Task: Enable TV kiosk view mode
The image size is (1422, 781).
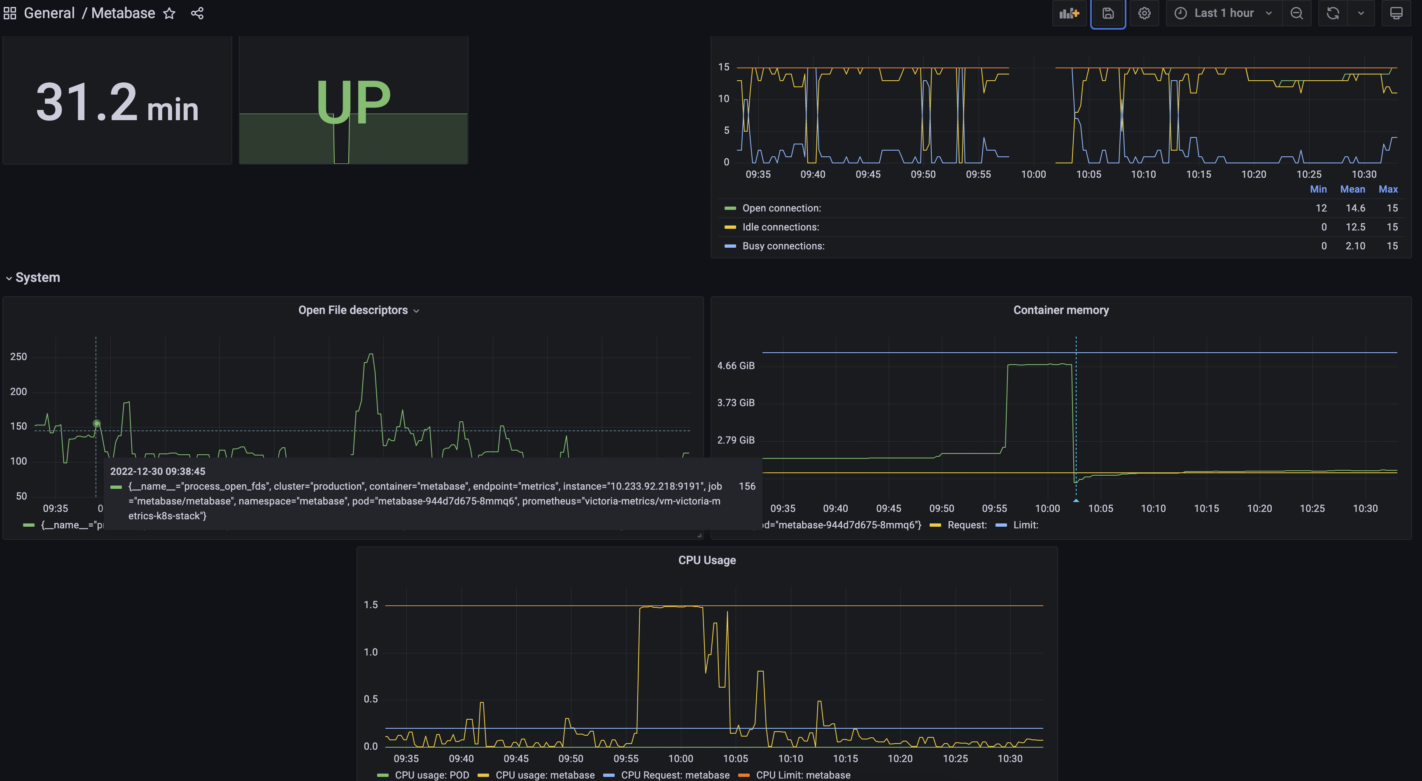Action: 1396,13
